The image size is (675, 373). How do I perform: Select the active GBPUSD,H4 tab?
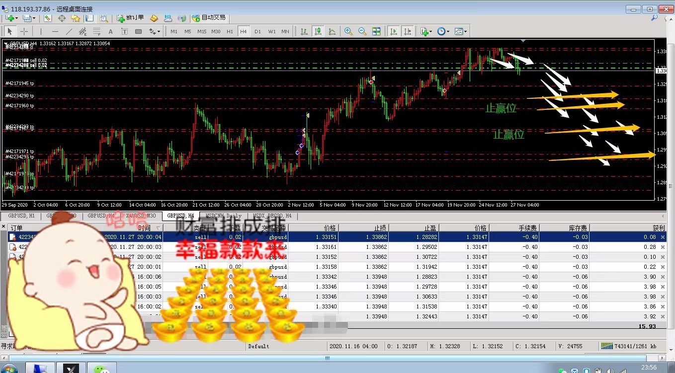181,216
